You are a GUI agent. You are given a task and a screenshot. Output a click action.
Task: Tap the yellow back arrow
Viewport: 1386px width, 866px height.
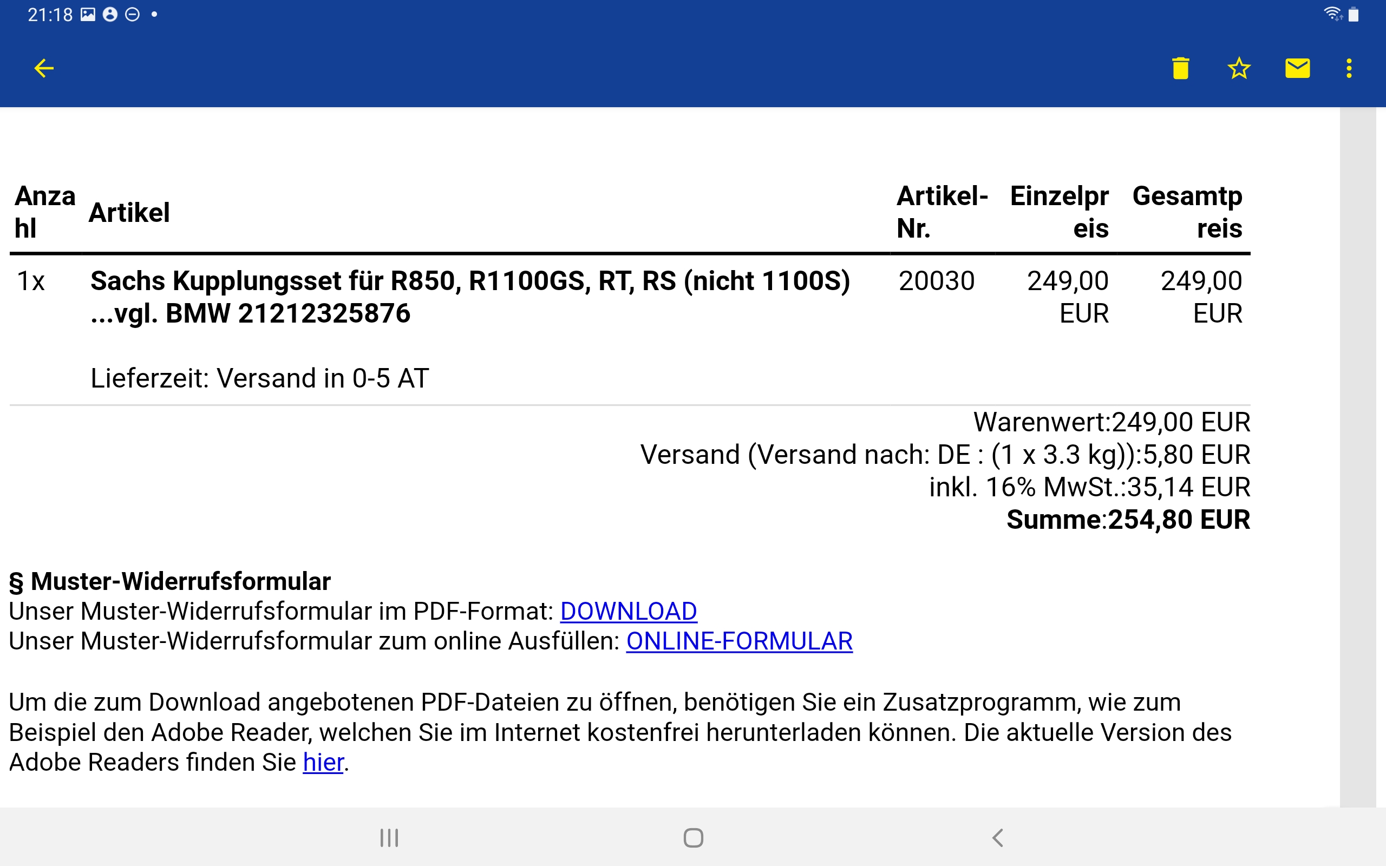(x=43, y=68)
